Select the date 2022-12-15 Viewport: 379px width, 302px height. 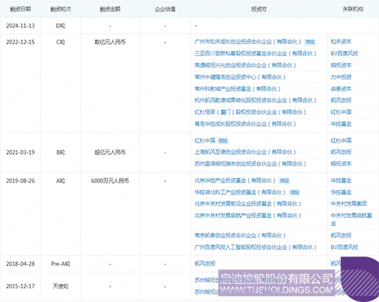[20, 42]
